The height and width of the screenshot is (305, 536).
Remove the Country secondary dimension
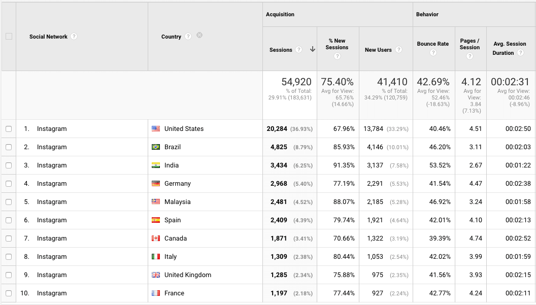[x=199, y=36]
